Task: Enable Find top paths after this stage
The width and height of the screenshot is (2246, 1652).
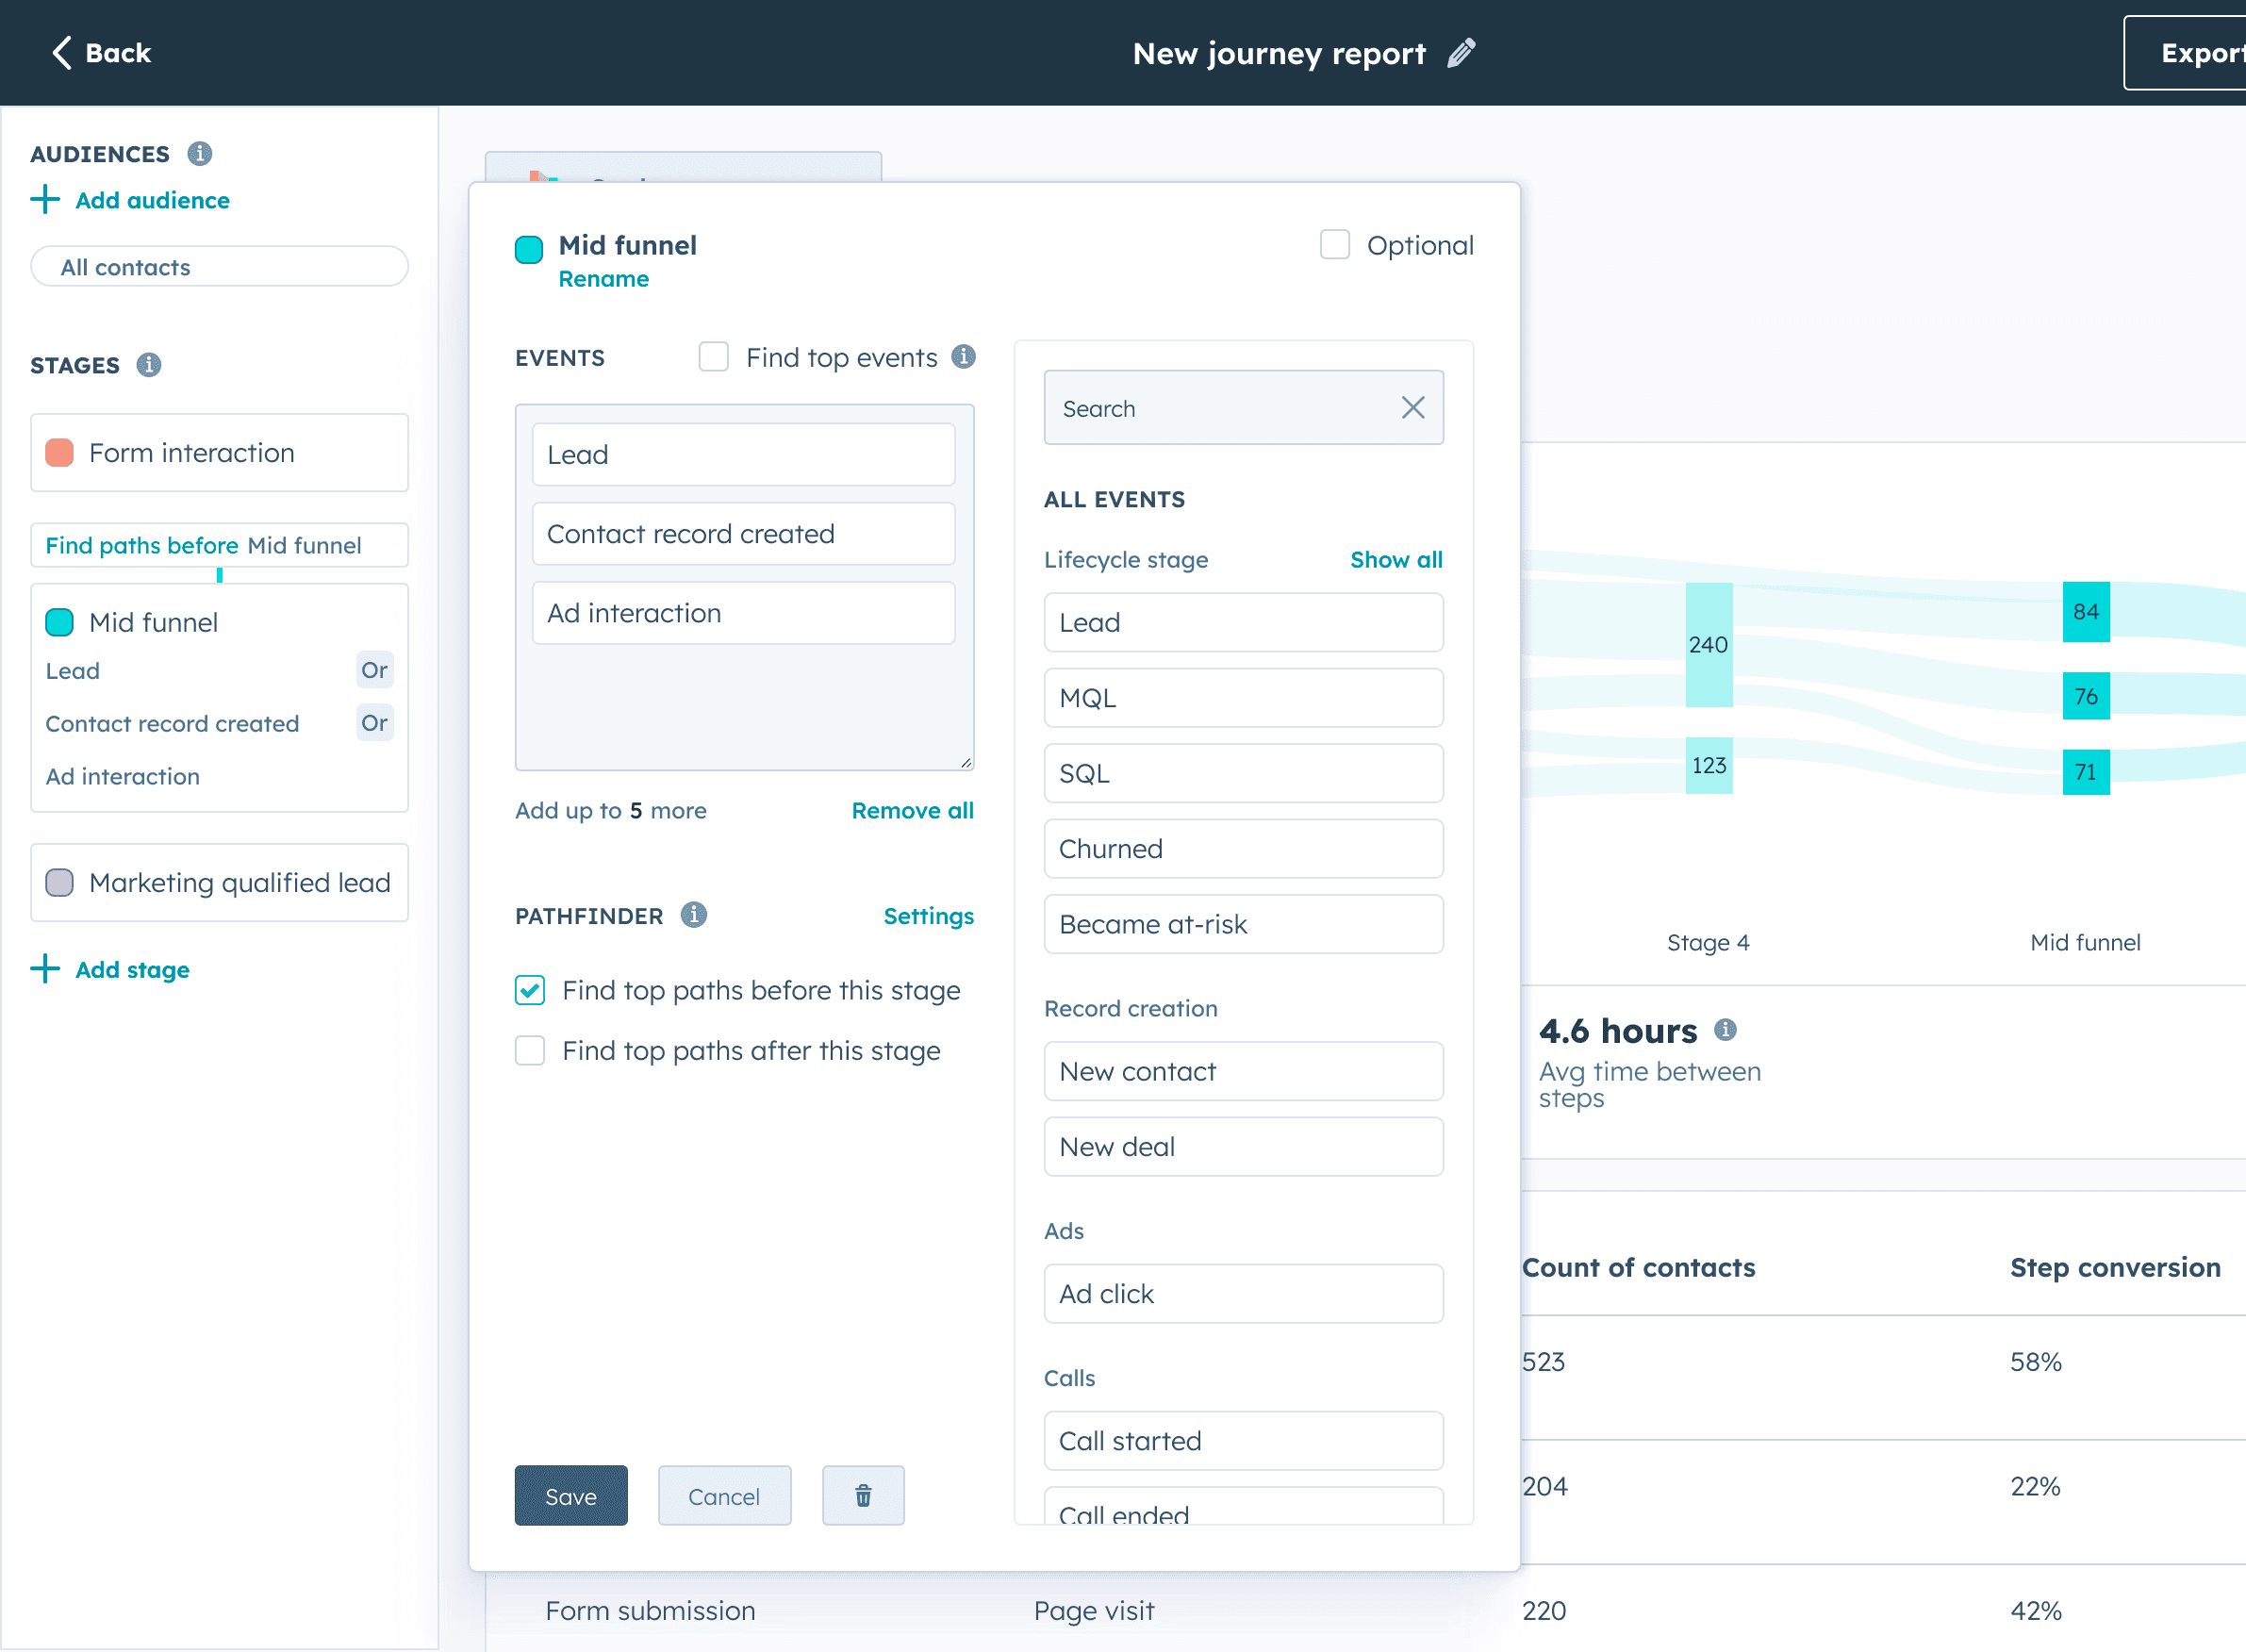Action: click(530, 1050)
